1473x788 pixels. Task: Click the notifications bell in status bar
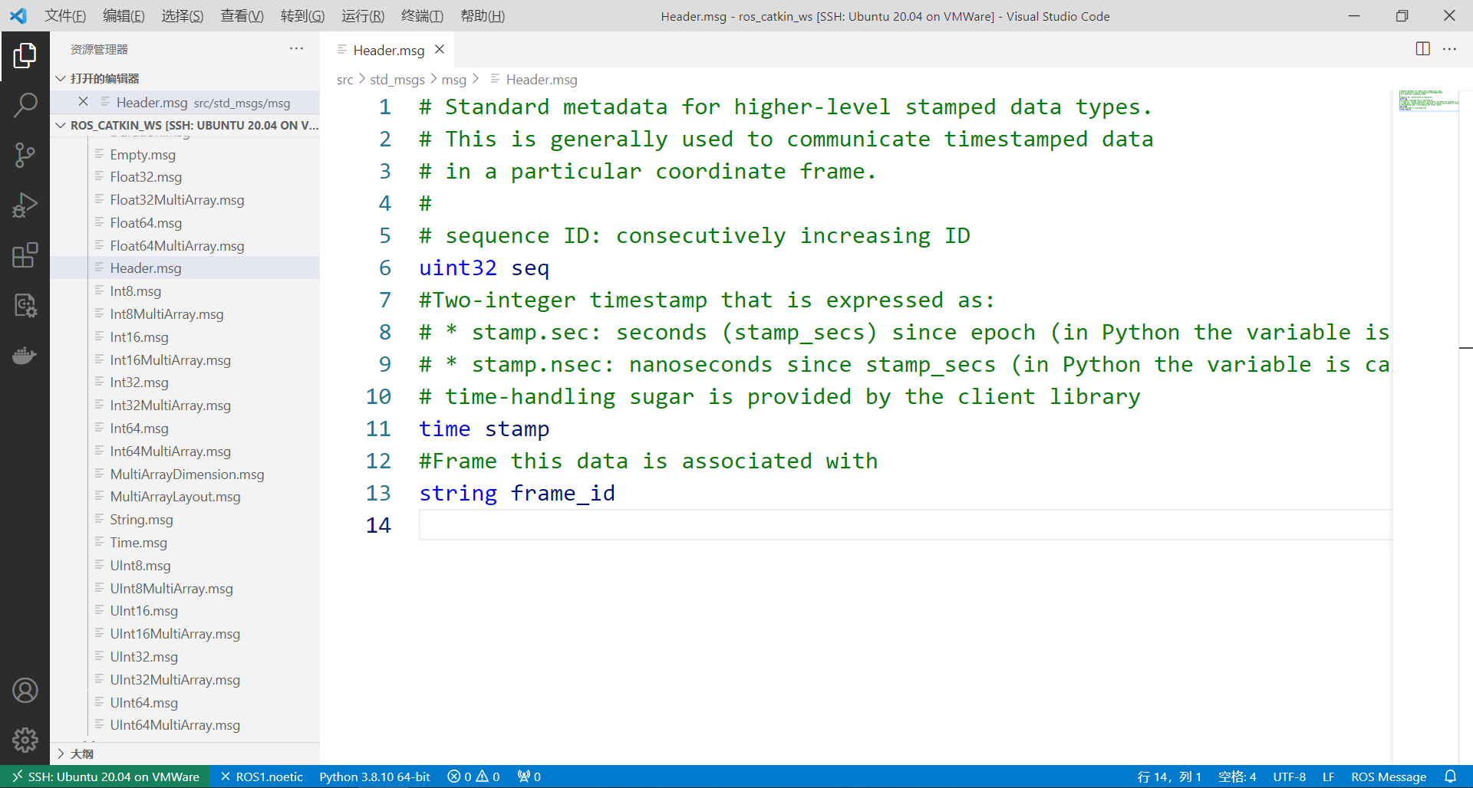pos(1450,777)
